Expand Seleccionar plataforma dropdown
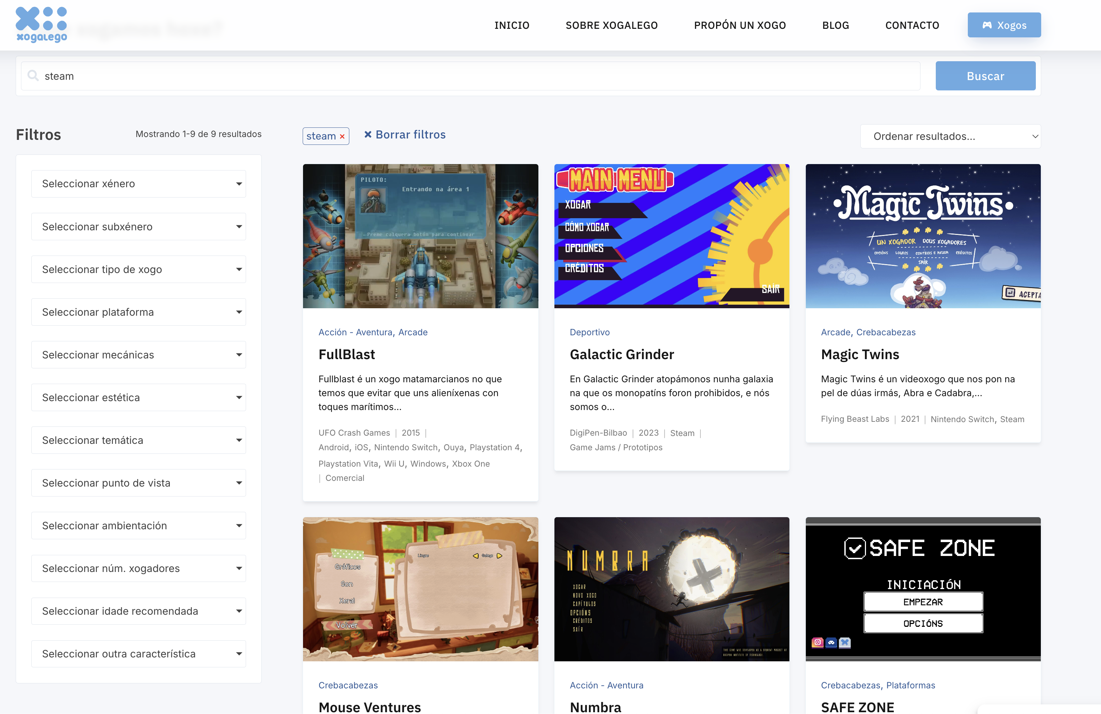Image resolution: width=1101 pixels, height=714 pixels. point(138,312)
